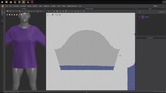Toggle the FABRIC 1 checkmark

coord(139,17)
